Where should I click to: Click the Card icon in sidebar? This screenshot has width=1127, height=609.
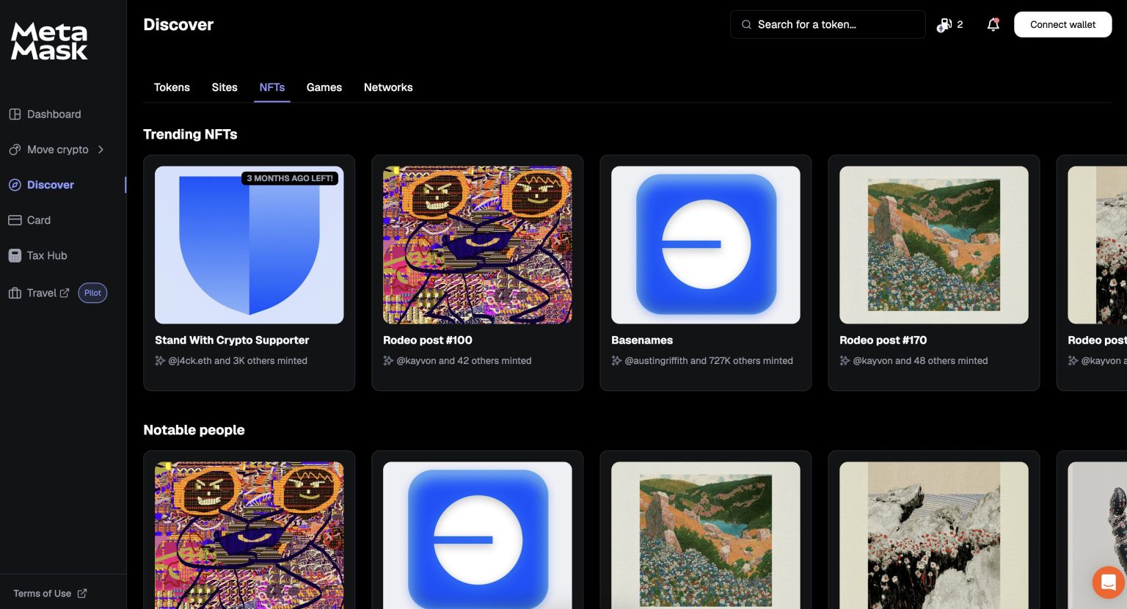(x=15, y=220)
